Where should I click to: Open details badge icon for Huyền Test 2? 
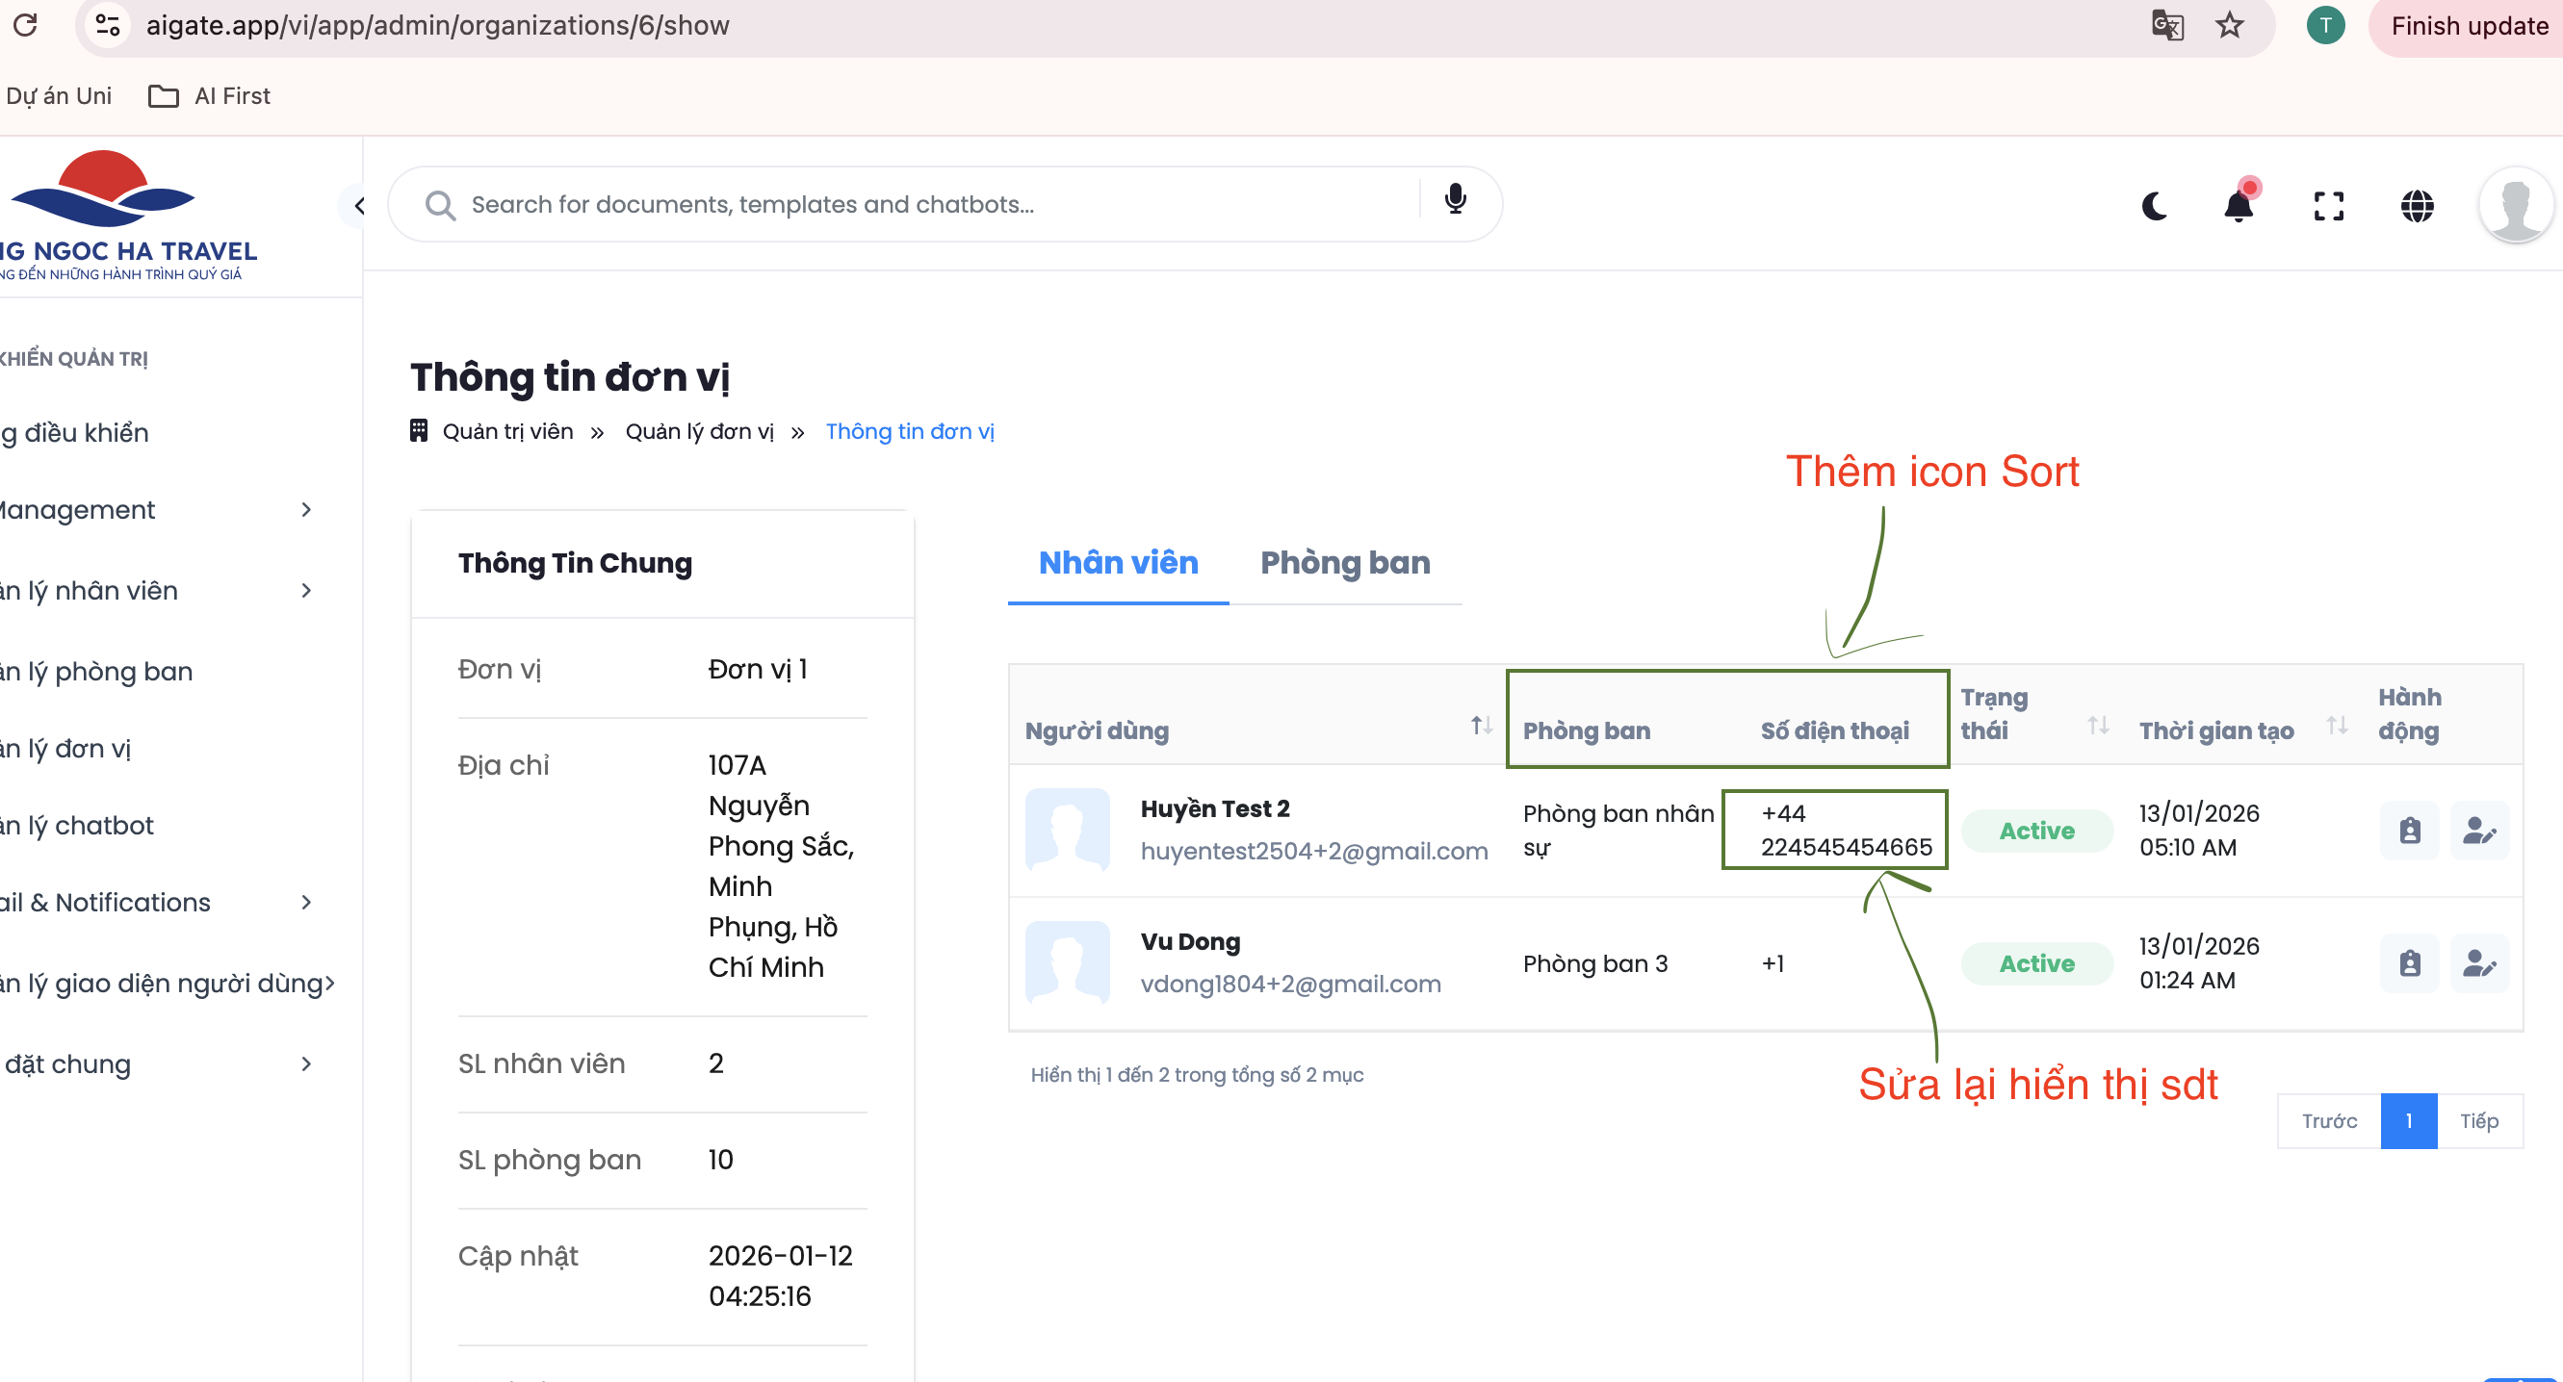[2409, 831]
